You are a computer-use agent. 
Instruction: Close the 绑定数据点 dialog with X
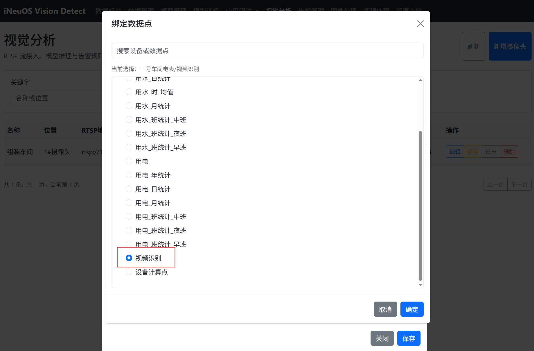tap(420, 24)
